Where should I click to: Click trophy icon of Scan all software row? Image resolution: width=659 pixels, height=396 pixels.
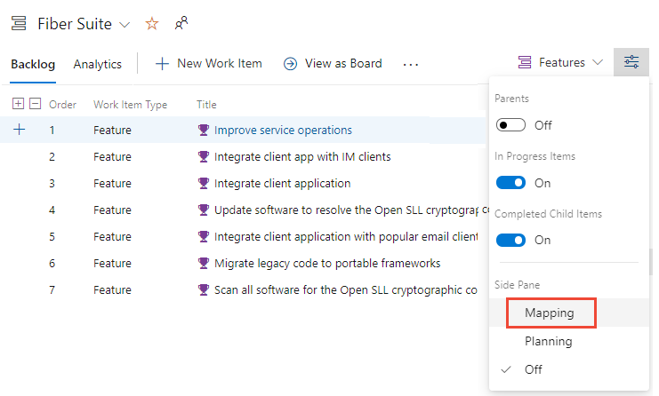[204, 289]
